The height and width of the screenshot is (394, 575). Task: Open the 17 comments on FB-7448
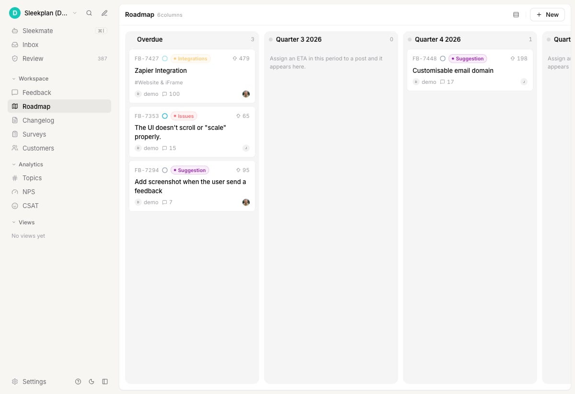[x=447, y=82]
